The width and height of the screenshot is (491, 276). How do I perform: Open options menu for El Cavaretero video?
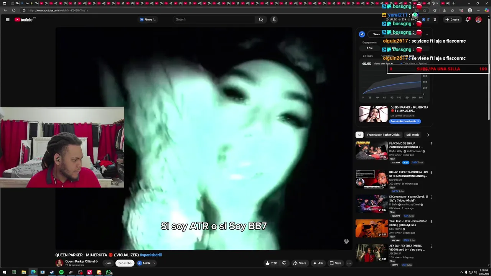click(431, 197)
